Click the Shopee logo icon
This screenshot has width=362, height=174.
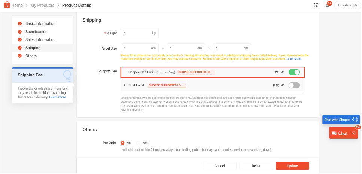click(x=6, y=5)
